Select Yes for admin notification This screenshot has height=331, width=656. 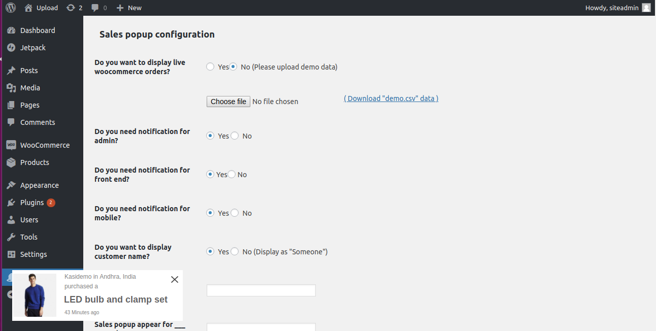pyautogui.click(x=210, y=136)
